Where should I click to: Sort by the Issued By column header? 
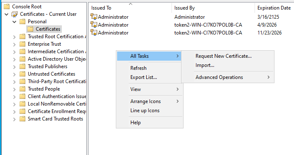213,8
